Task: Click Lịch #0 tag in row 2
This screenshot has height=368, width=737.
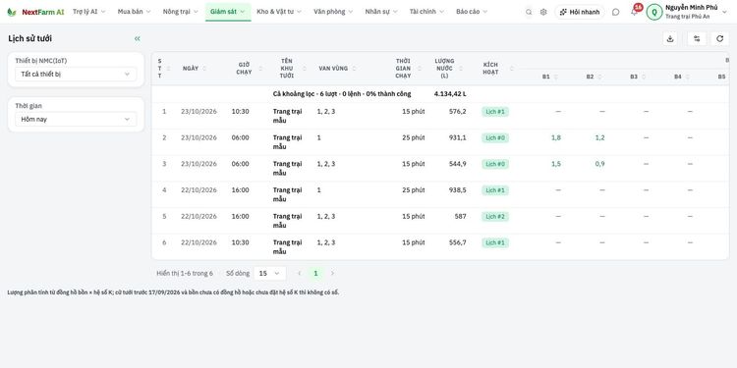Action: tap(495, 138)
